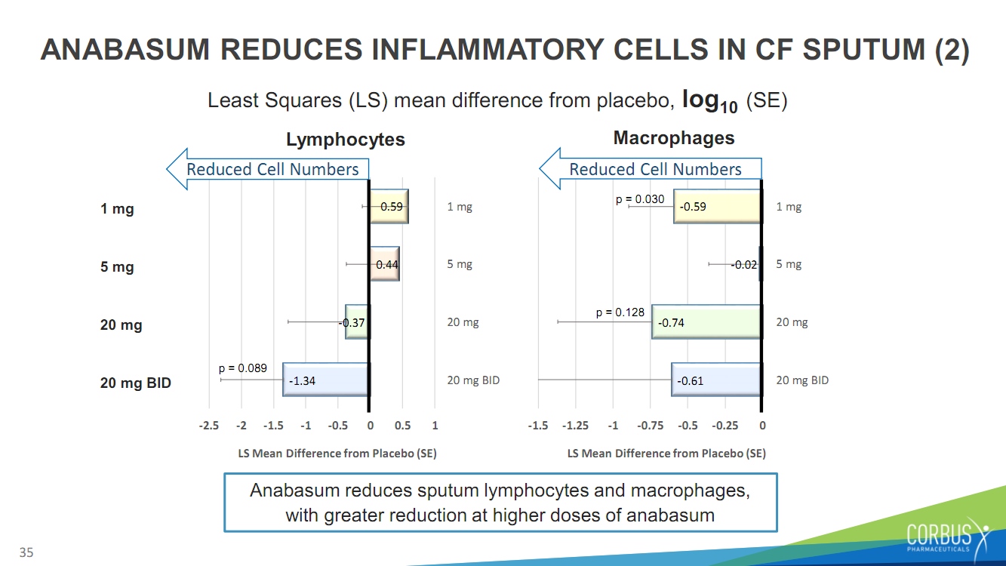
Task: Click the blue -1.34 bar in Lymphocytes chart
Action: [x=326, y=380]
